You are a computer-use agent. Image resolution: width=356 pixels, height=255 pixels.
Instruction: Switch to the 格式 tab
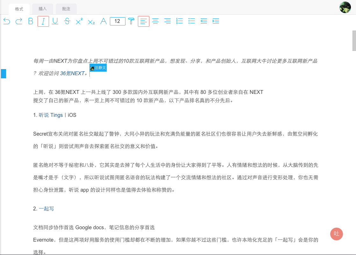point(19,9)
